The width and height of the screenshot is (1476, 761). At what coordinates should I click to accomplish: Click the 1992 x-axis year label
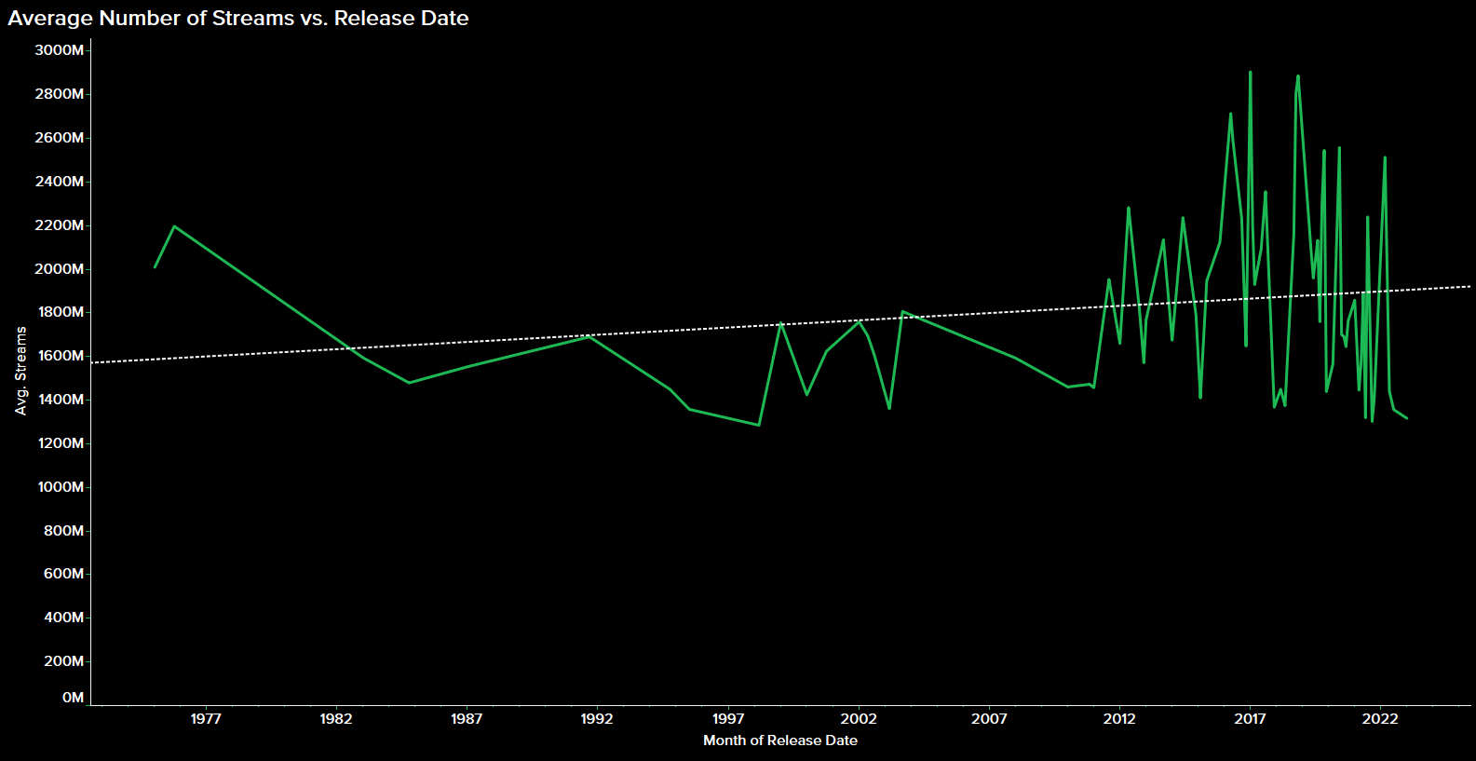click(597, 719)
